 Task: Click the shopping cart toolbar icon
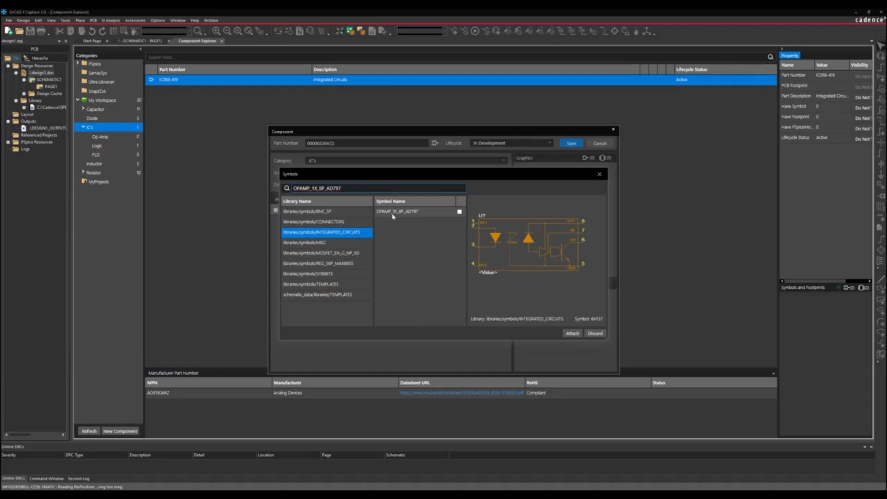point(321,31)
